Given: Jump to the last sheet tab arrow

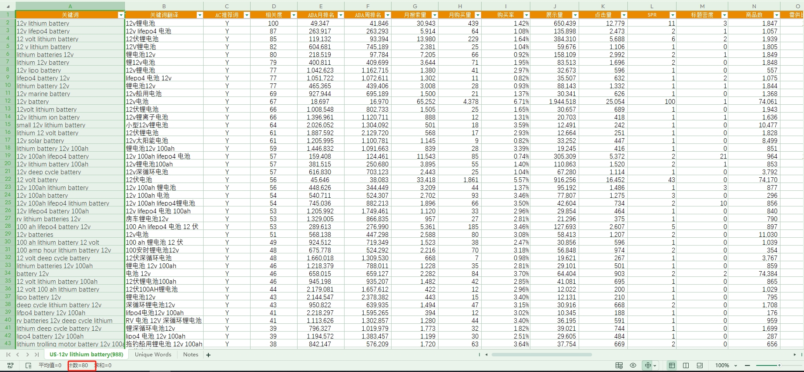Looking at the screenshot, I should (37, 355).
